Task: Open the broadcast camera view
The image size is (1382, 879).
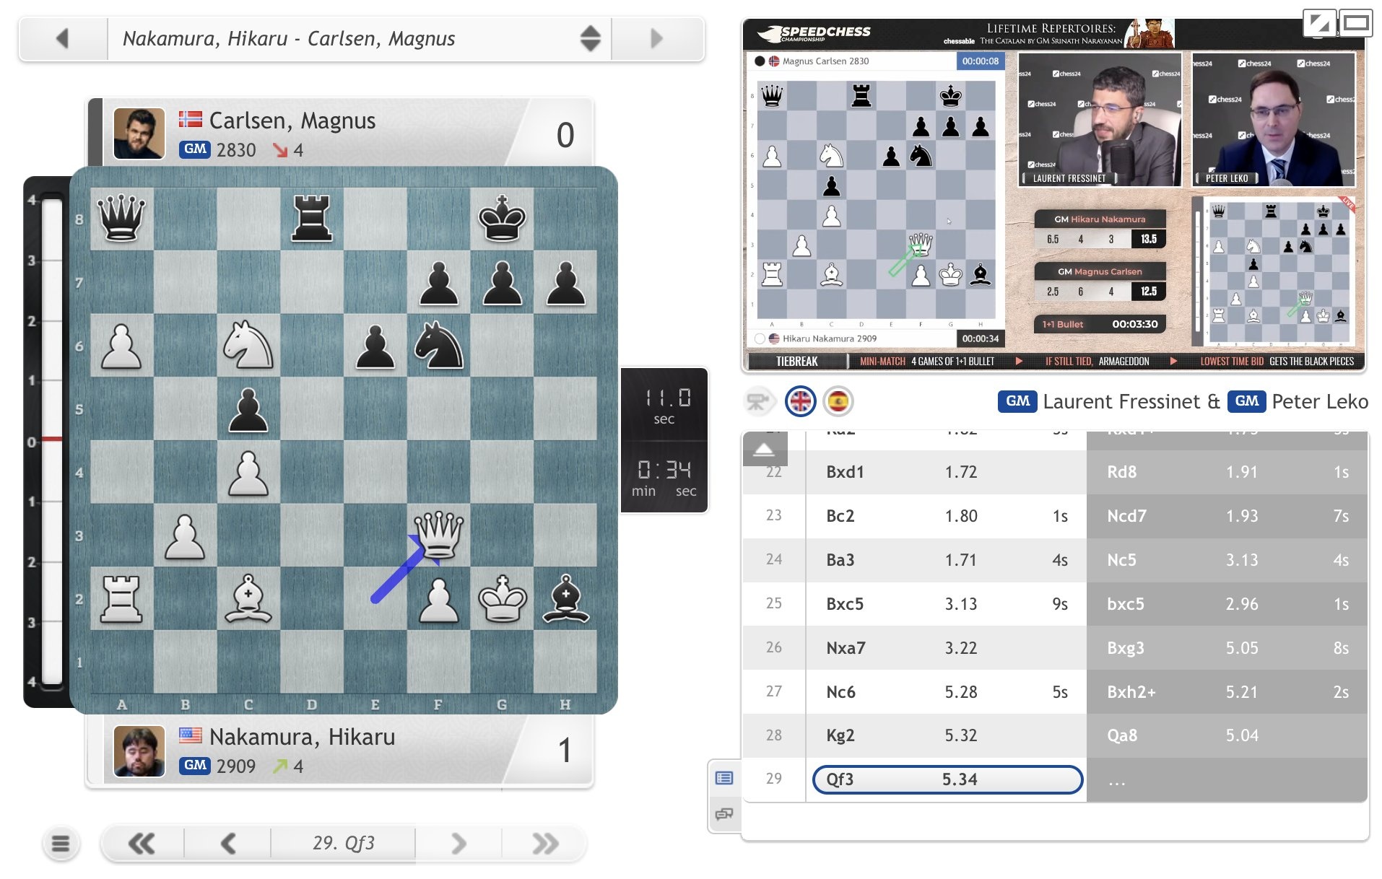Action: 759,401
